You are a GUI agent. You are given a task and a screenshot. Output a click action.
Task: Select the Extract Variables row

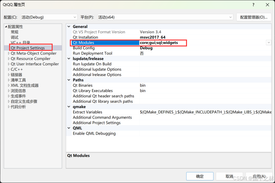[171, 112]
